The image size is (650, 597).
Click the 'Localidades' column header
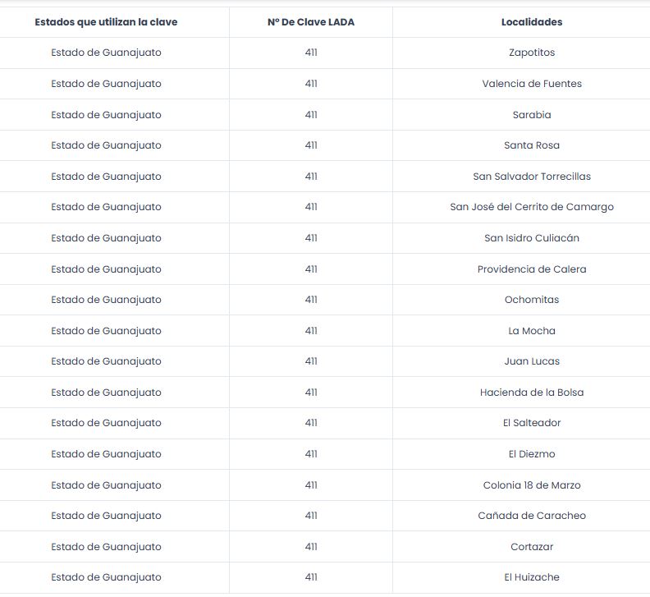pyautogui.click(x=532, y=22)
